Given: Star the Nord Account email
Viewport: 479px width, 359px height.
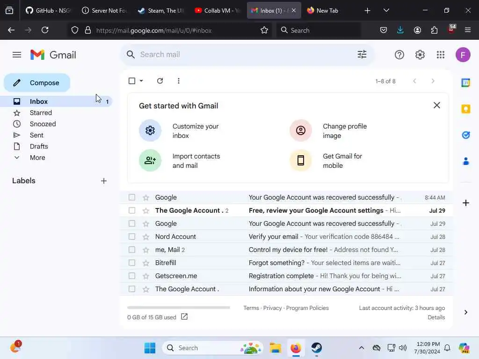Looking at the screenshot, I should pos(146,237).
